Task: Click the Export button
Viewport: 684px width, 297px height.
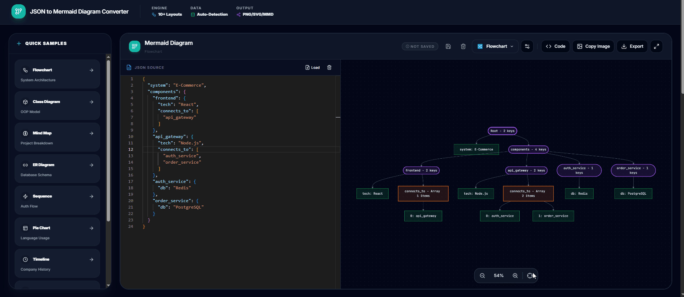Action: [x=632, y=46]
